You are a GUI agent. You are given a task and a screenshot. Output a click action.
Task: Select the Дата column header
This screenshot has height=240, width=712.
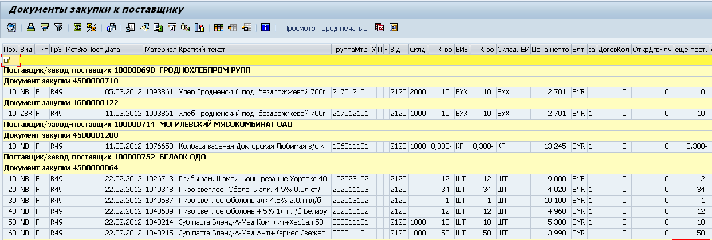[123, 50]
